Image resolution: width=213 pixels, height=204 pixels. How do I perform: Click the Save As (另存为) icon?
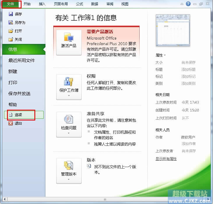[11, 22]
